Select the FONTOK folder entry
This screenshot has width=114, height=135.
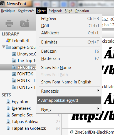(x=26, y=74)
